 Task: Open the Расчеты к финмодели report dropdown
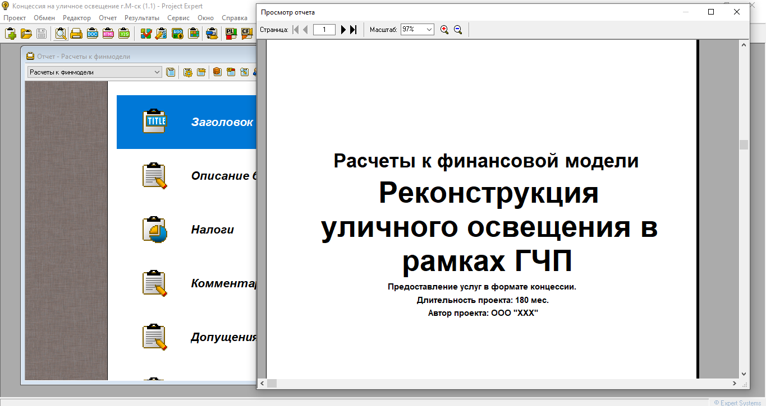[x=94, y=72]
